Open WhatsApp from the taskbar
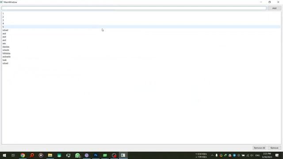 point(78,155)
